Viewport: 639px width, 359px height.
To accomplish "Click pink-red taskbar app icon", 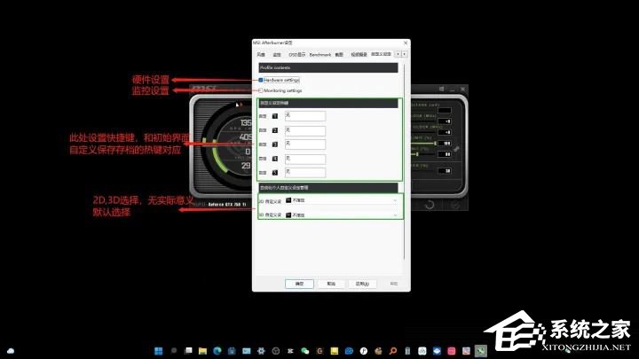I will pyautogui.click(x=452, y=351).
